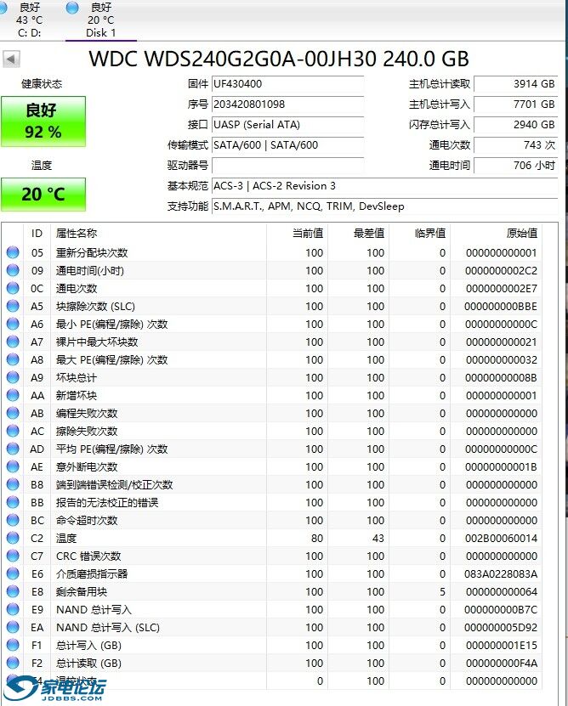The height and width of the screenshot is (706, 568).
Task: Select total host reads value 3914 GB
Action: pos(516,84)
